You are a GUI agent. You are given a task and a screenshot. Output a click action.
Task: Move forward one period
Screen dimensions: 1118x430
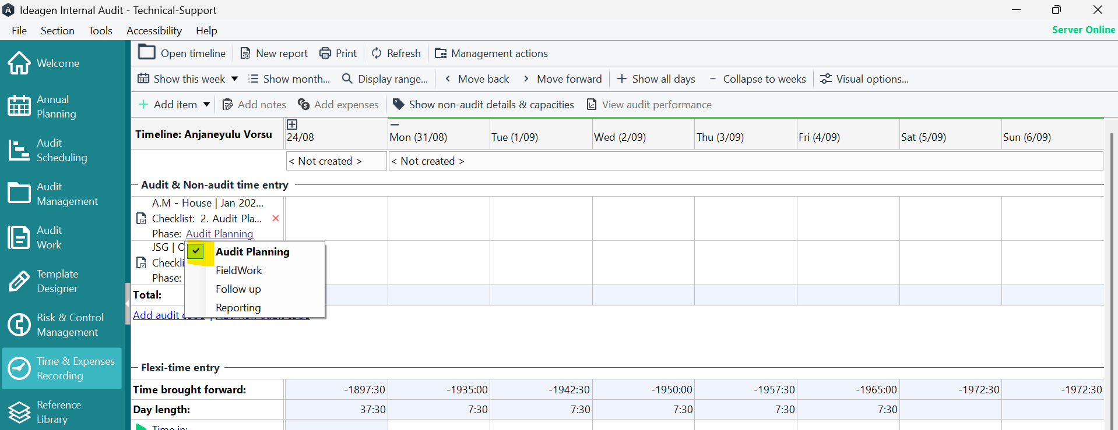[x=562, y=79]
